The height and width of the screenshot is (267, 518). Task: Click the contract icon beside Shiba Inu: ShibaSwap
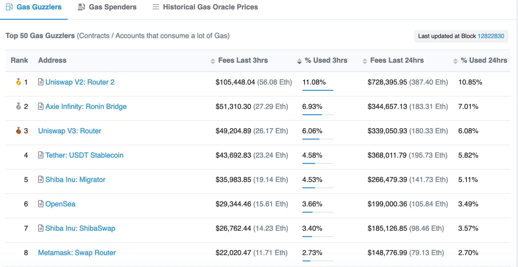point(41,228)
